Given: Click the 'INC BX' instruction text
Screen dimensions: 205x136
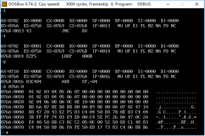Looking at the screenshot, I should pyautogui.click(x=75, y=31).
